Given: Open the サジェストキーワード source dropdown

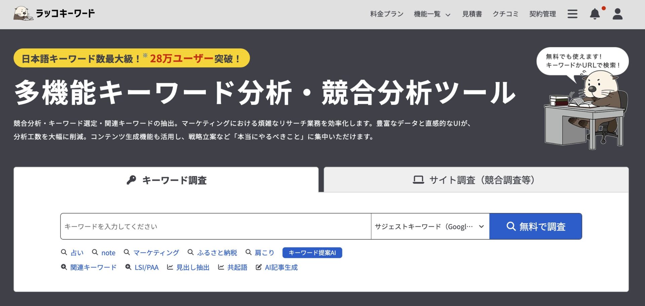Looking at the screenshot, I should [430, 226].
